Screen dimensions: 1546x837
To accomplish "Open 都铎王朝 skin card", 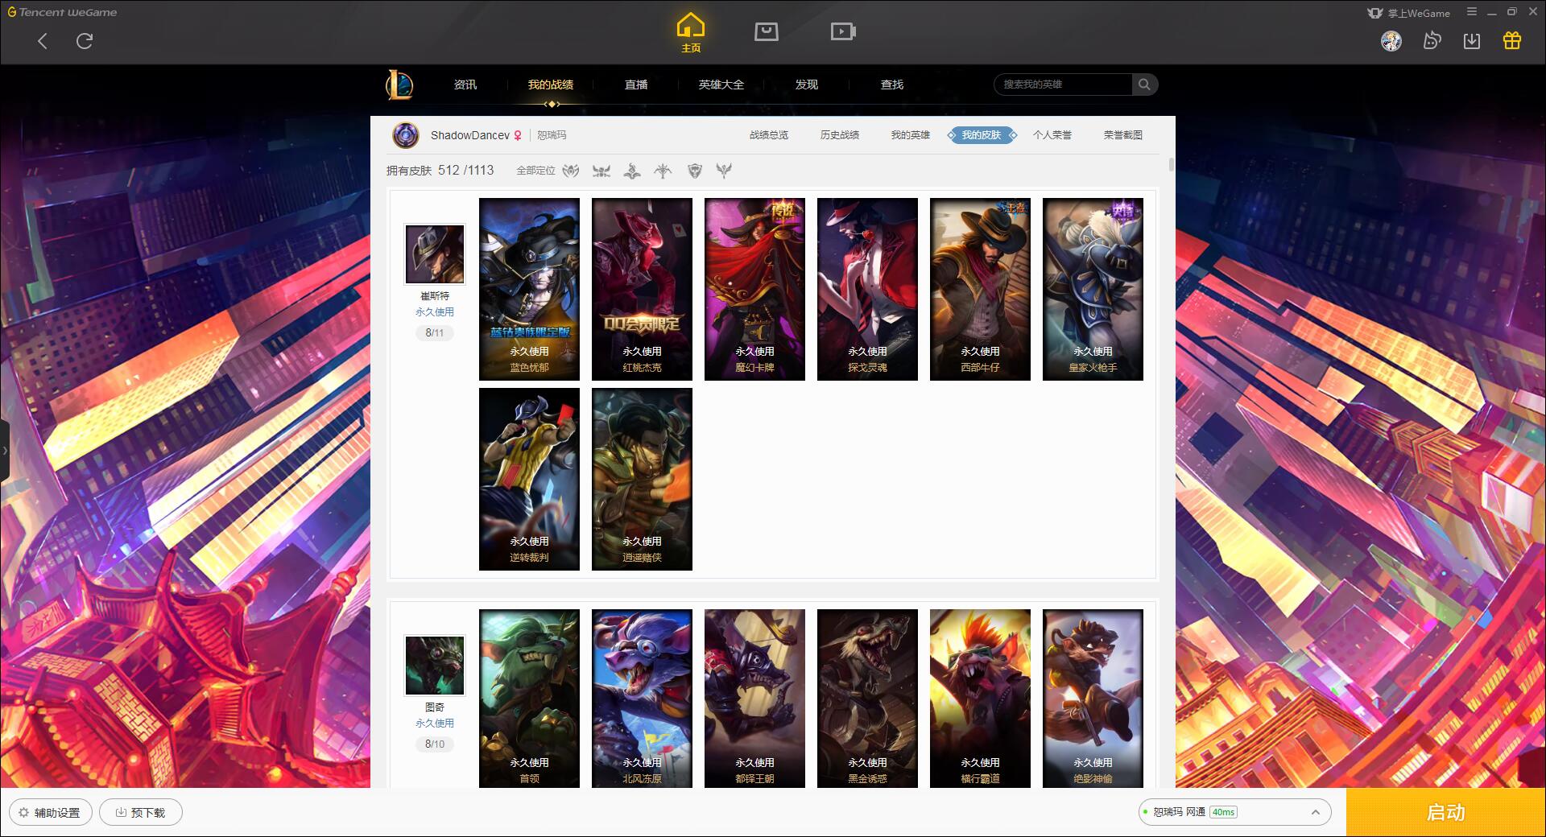I will [x=754, y=699].
